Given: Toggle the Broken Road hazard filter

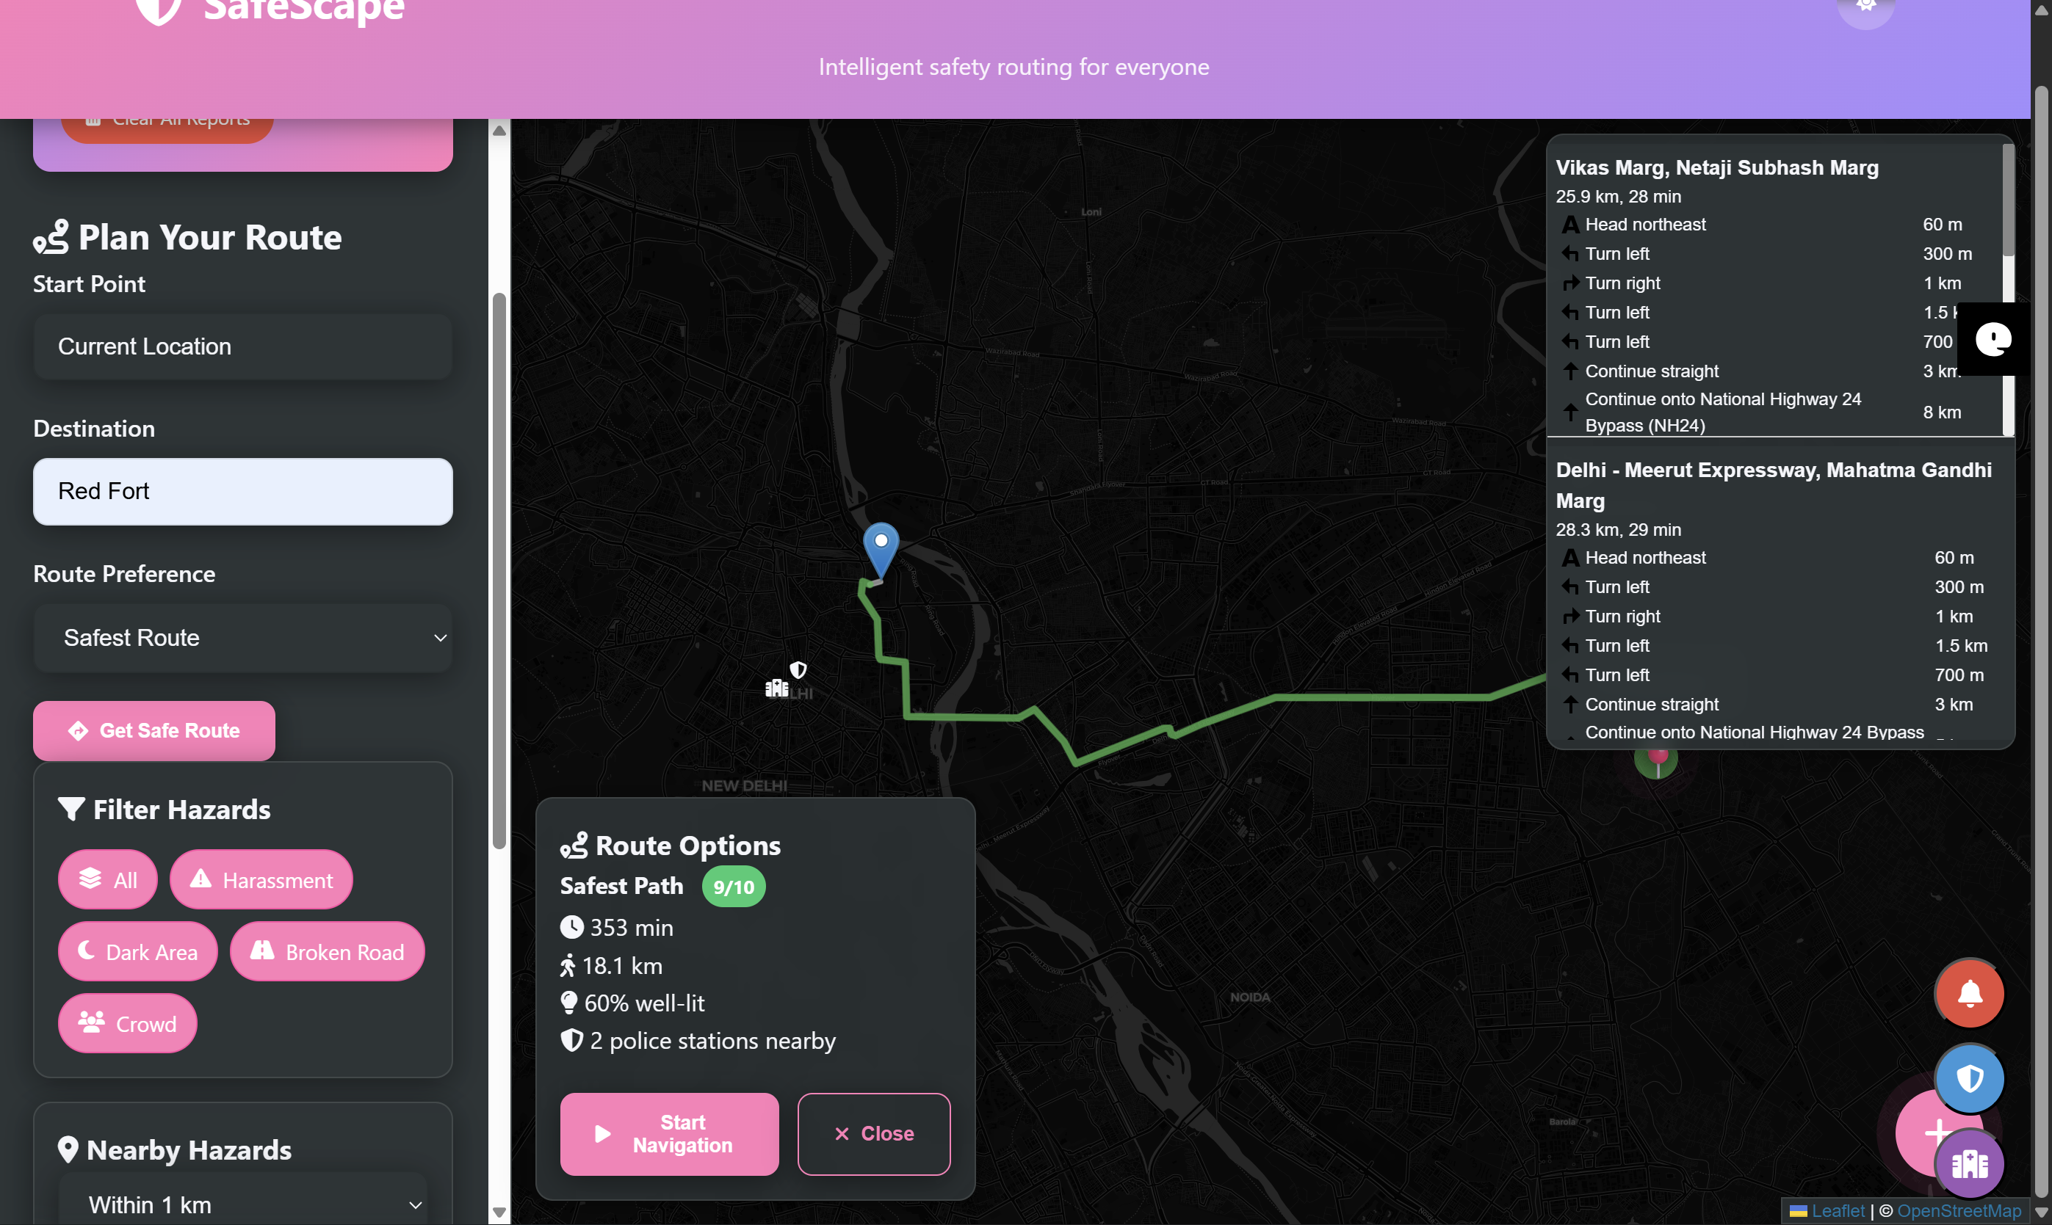Looking at the screenshot, I should pos(327,952).
